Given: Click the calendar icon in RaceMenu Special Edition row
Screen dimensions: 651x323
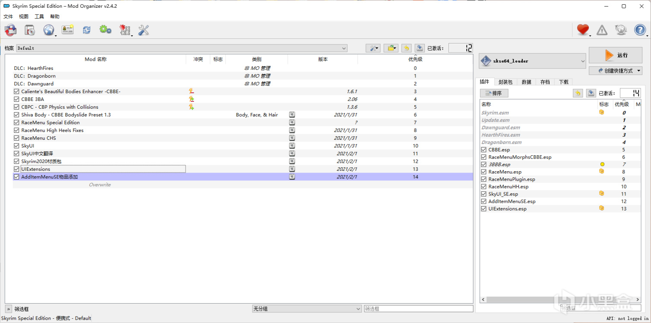Looking at the screenshot, I should coord(292,122).
